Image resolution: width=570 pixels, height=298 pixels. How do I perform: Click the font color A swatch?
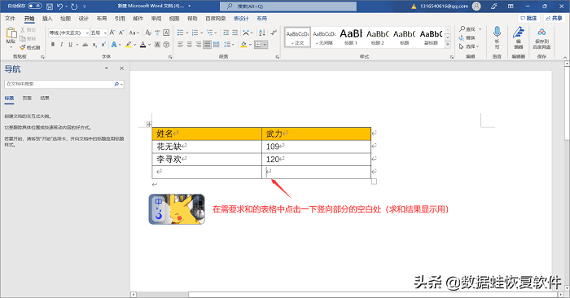click(143, 45)
